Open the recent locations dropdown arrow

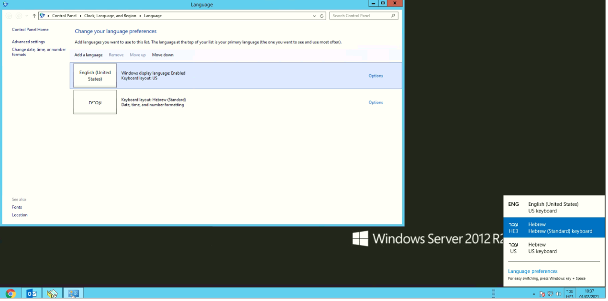pyautogui.click(x=27, y=16)
